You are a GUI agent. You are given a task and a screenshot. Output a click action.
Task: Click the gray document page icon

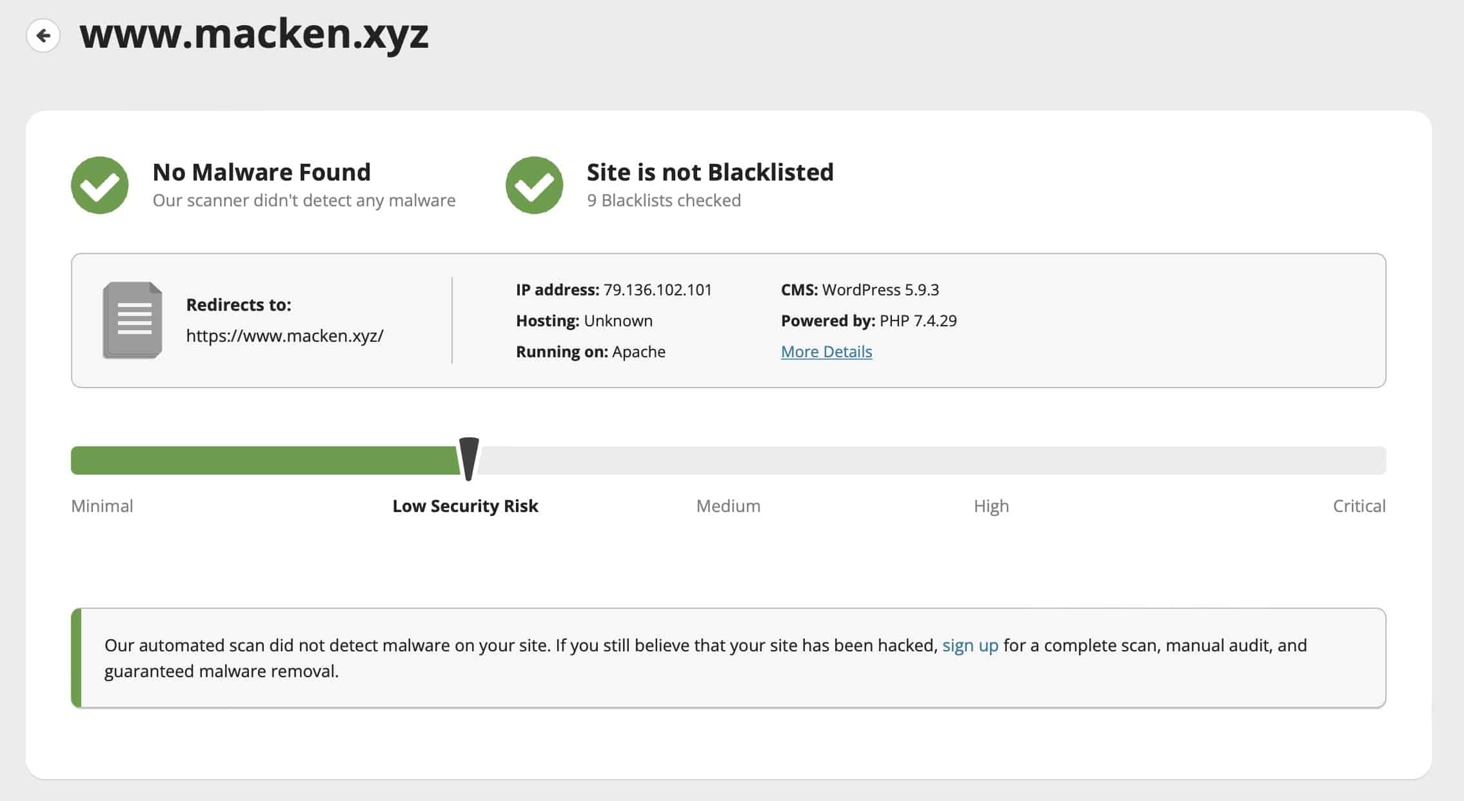(132, 320)
